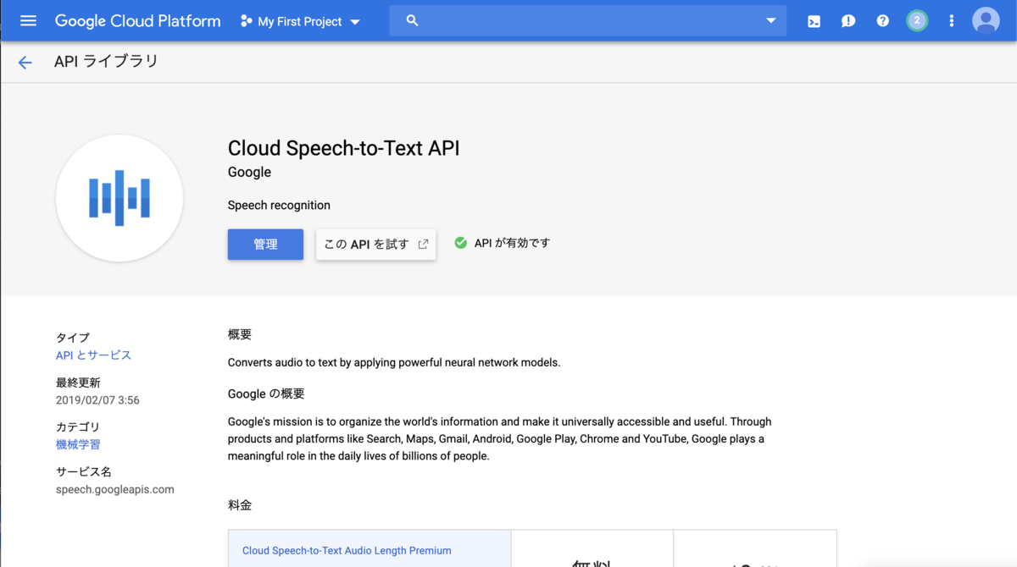Click the API が有効です status text
Viewport: 1017px width, 567px height.
click(512, 243)
